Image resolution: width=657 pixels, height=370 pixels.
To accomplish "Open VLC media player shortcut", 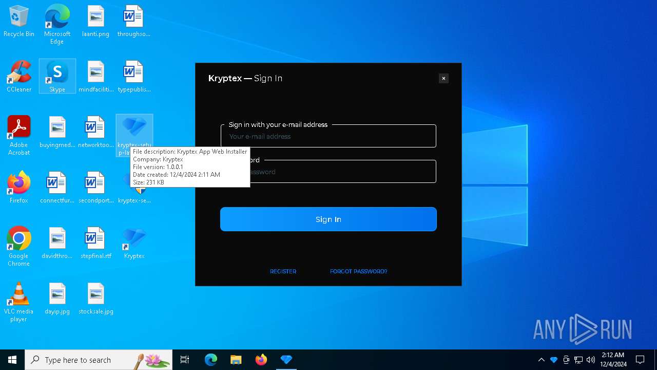I will (19, 302).
